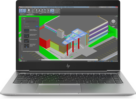This screenshot has width=136, height=99.
Task: Choose Tile Horizontally
Action: pos(57,10)
